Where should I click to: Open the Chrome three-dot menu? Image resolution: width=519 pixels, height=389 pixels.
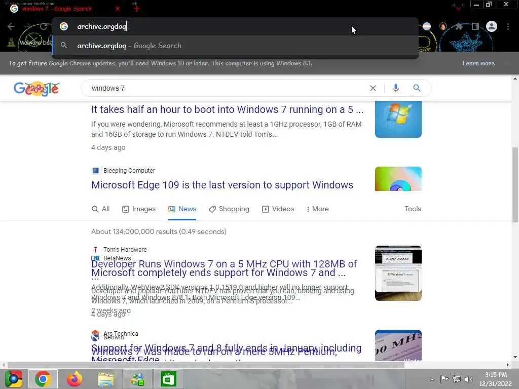508,26
